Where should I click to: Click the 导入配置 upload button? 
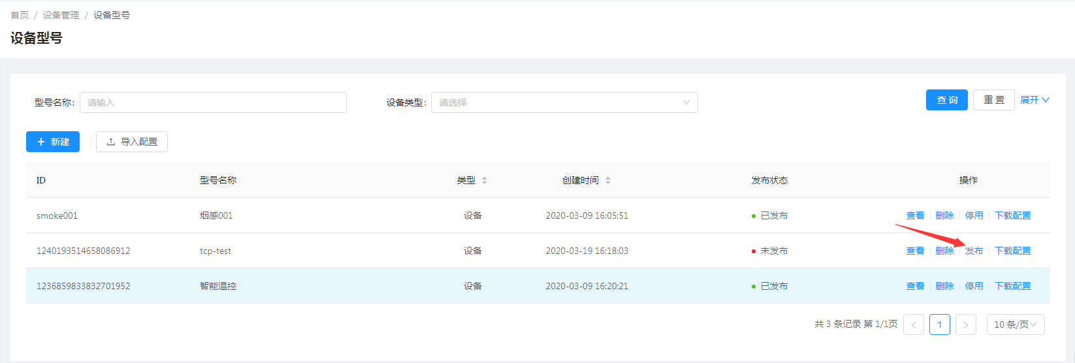pos(132,142)
